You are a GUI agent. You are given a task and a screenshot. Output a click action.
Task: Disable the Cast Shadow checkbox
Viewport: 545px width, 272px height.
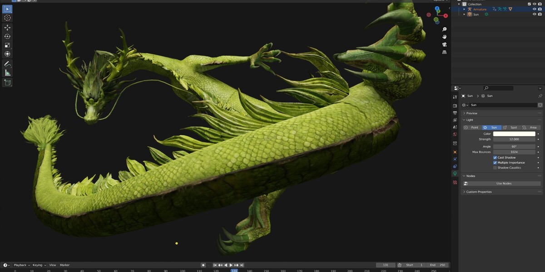495,157
